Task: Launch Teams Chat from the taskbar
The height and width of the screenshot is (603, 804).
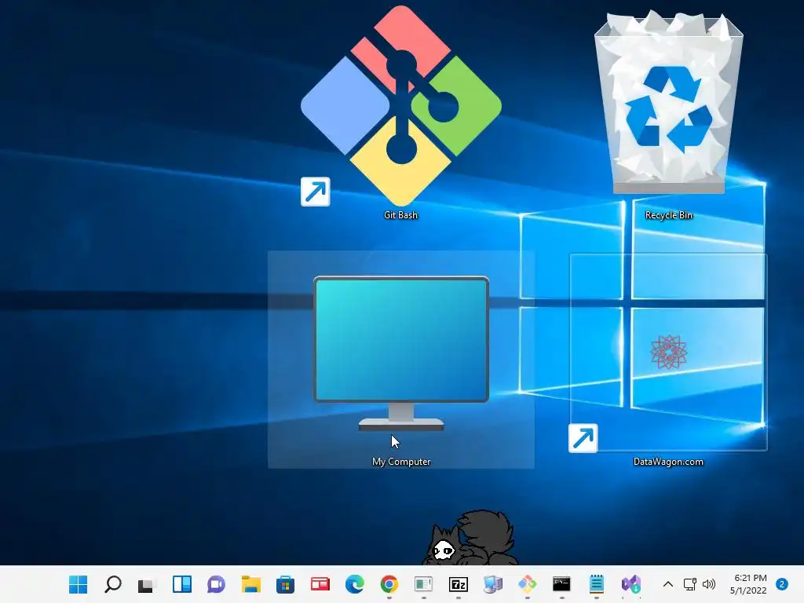Action: [x=217, y=584]
